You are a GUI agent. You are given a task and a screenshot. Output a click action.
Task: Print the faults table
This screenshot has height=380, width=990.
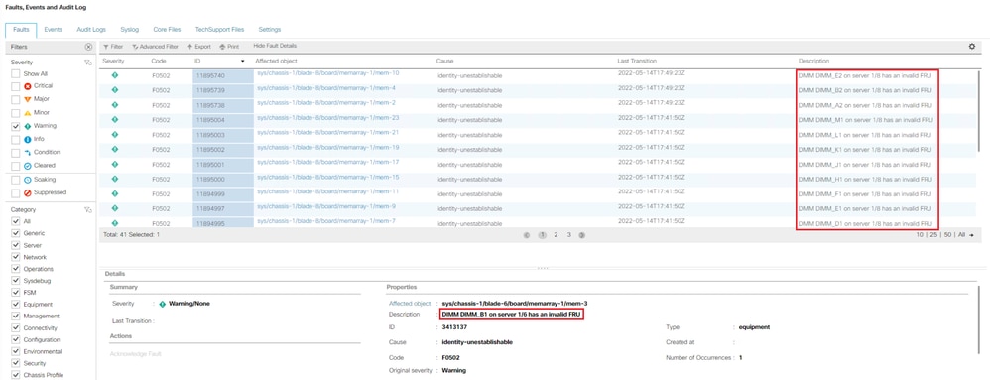pos(229,47)
